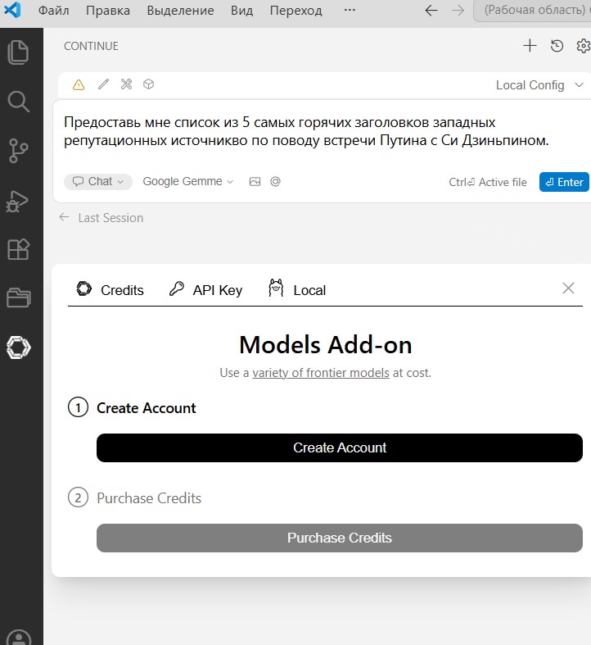This screenshot has width=591, height=645.
Task: Open the Правка menu
Action: pos(108,11)
